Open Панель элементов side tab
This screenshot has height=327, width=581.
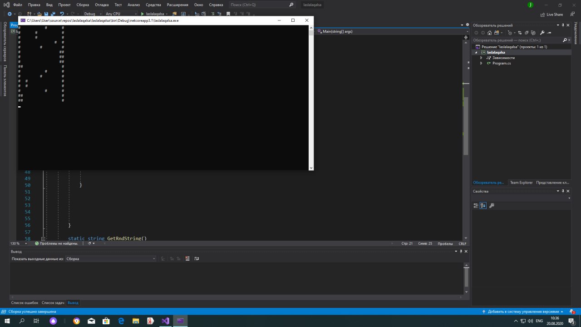pos(5,81)
